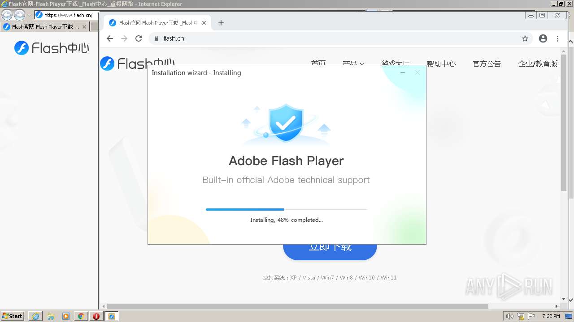
Task: Open 帮助中心 in site navigation
Action: pos(441,64)
